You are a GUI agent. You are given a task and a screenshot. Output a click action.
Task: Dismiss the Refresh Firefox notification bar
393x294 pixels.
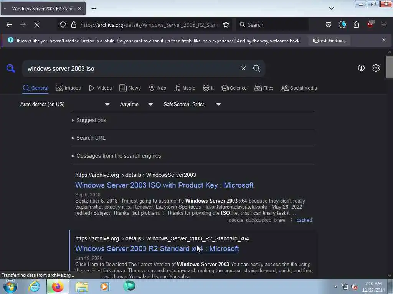click(384, 40)
